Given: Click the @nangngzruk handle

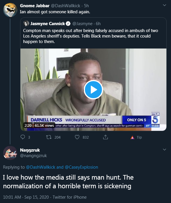Looking at the screenshot, I should 33,155.
